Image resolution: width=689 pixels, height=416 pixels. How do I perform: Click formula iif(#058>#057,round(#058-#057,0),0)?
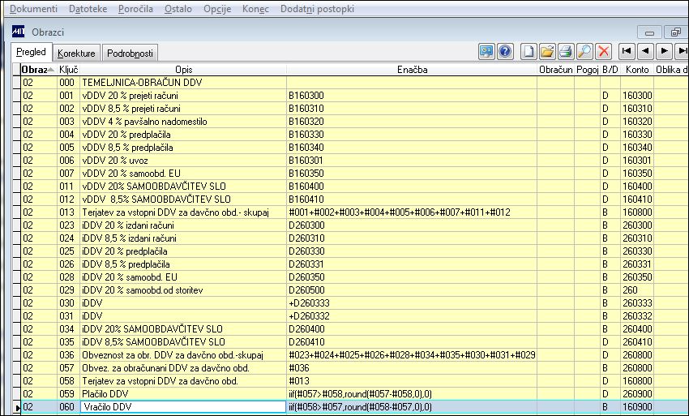tap(412, 407)
